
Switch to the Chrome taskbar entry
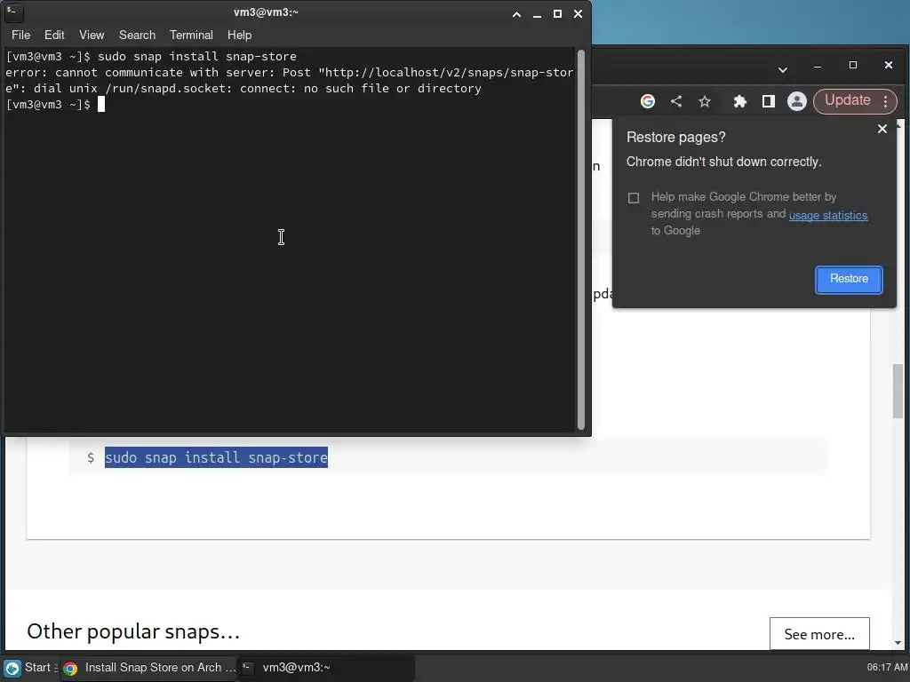[148, 668]
